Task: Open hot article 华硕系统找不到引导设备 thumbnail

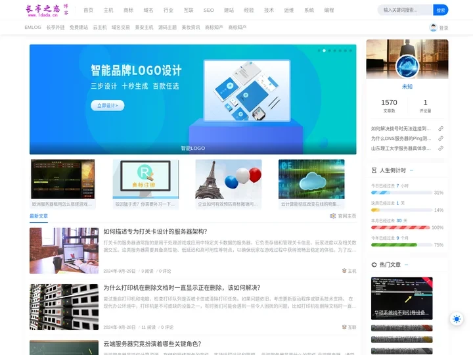Action: pyautogui.click(x=402, y=298)
